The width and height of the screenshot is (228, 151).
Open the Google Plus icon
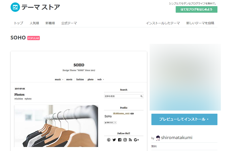137,140
